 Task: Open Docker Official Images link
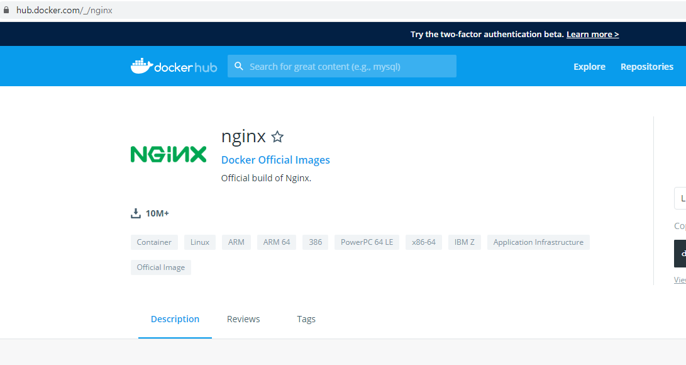(275, 160)
